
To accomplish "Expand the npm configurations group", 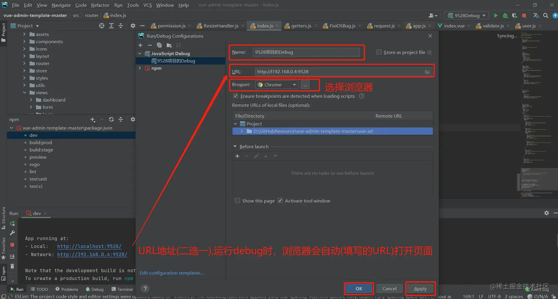I will click(140, 68).
